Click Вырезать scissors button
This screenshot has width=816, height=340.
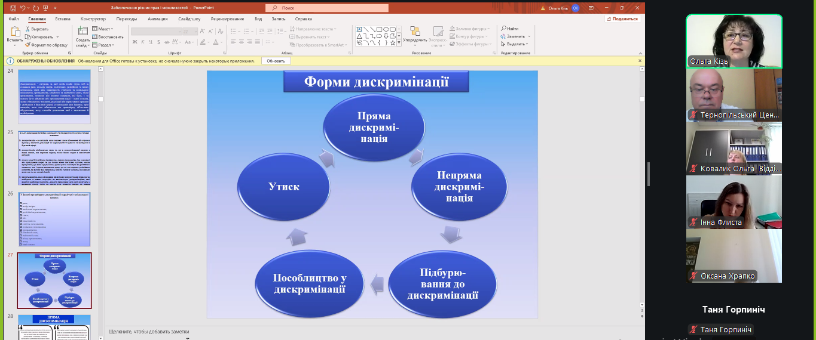click(36, 29)
